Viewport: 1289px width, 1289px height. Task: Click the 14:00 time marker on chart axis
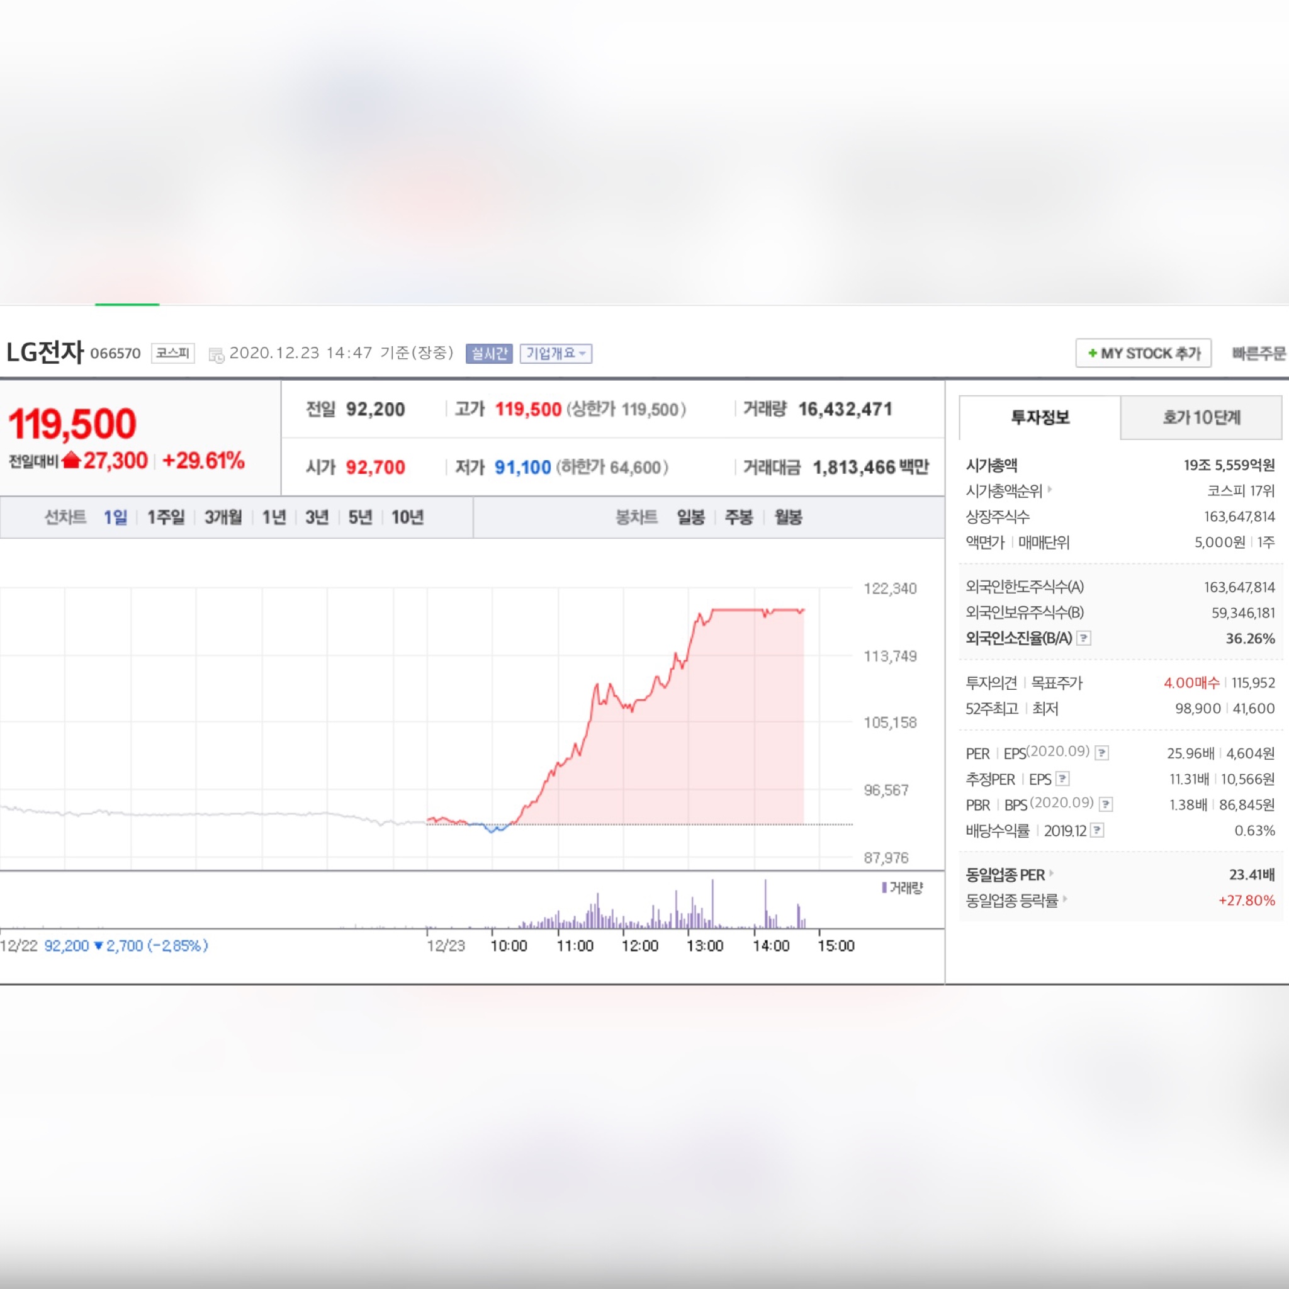(770, 945)
